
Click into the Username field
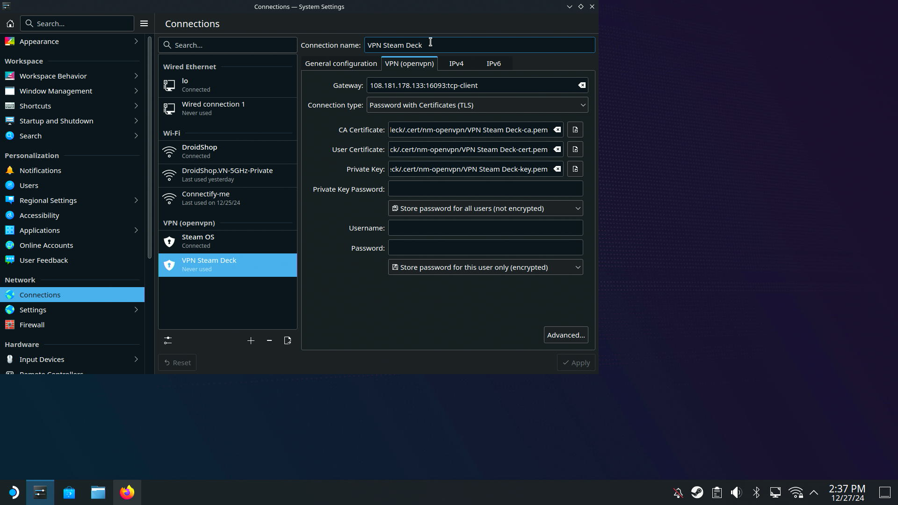(x=485, y=228)
